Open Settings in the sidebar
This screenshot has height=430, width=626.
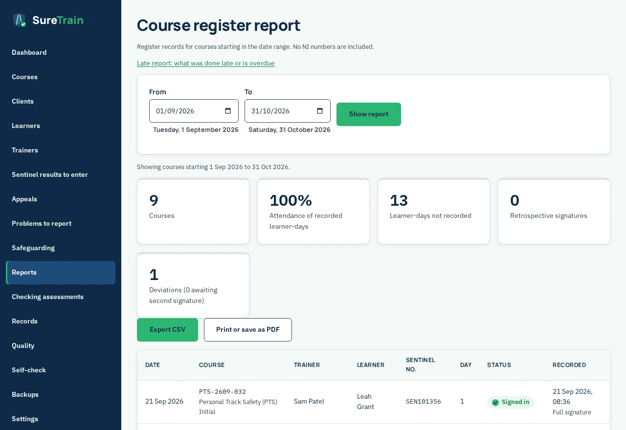(61, 419)
